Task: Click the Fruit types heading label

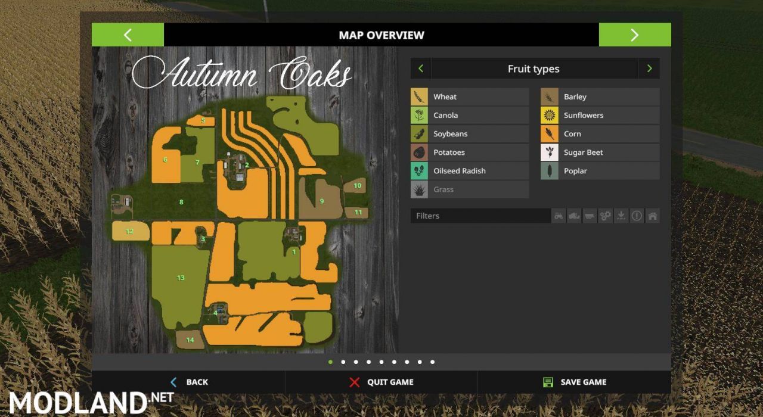Action: point(534,69)
